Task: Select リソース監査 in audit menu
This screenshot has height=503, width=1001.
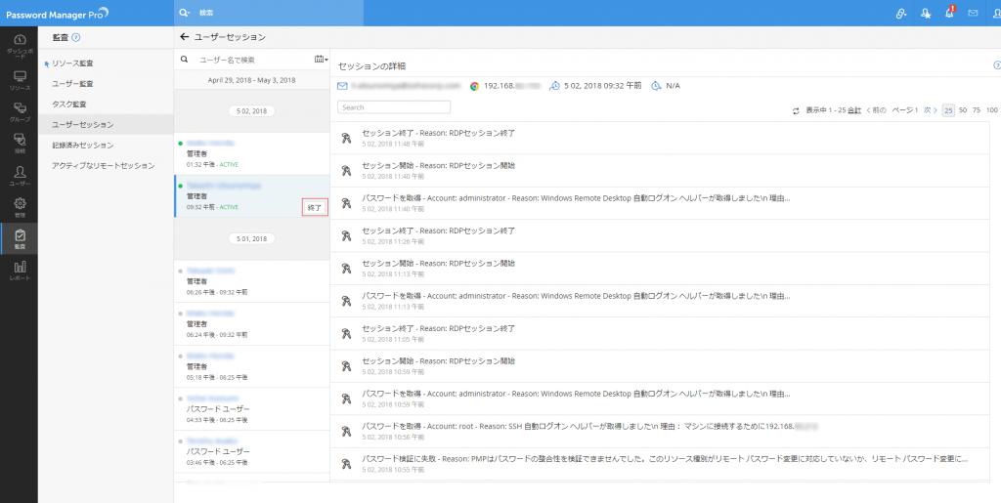Action: [72, 63]
